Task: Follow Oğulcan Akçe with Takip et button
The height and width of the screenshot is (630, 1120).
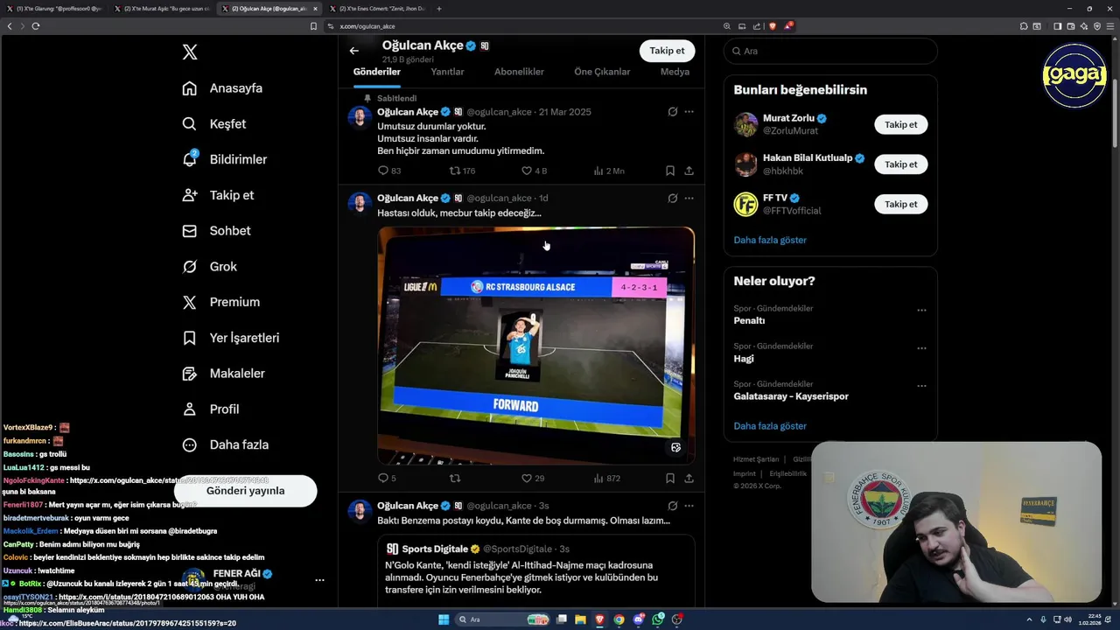Action: 667,51
